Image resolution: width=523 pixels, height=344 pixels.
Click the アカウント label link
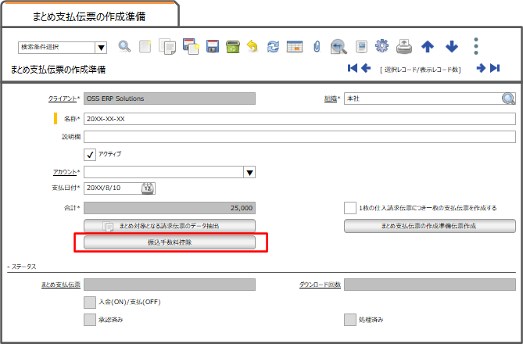pos(65,172)
